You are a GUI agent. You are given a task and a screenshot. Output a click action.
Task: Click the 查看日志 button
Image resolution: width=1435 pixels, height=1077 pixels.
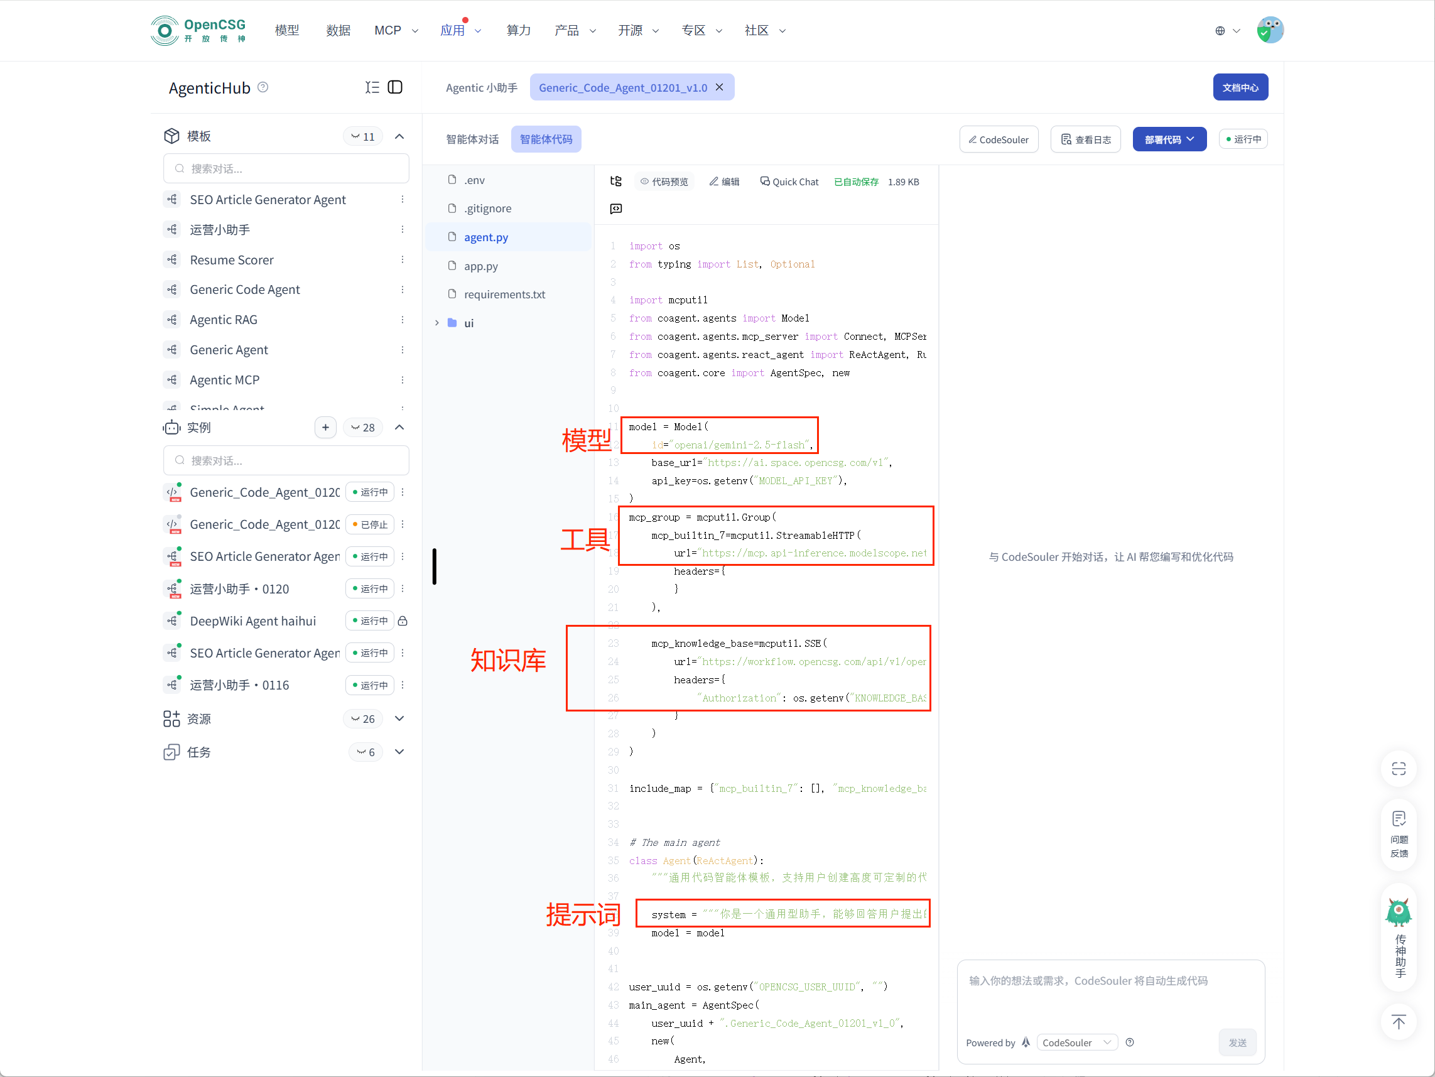tap(1085, 139)
